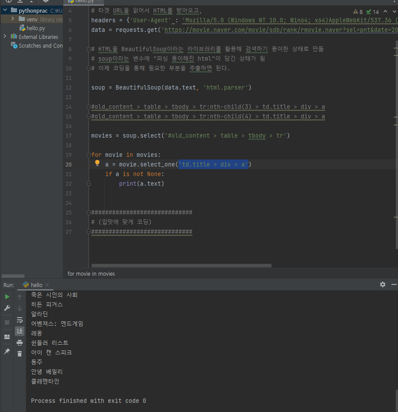Toggle soft-wrap in the Run console
The image size is (398, 412).
tap(20, 320)
